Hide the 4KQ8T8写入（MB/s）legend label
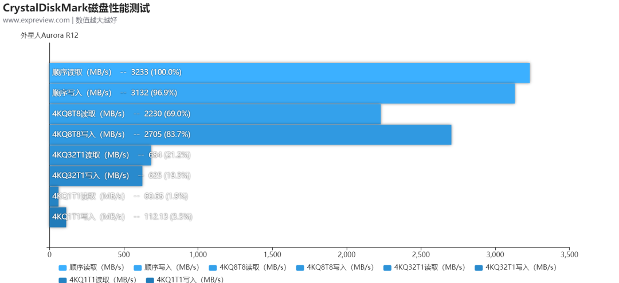 [340, 268]
